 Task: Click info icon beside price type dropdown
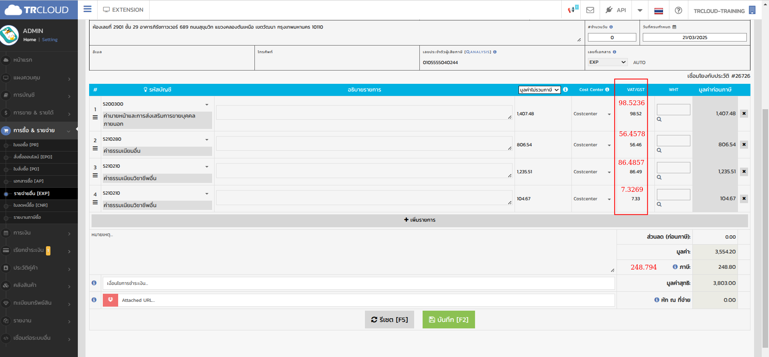[565, 89]
